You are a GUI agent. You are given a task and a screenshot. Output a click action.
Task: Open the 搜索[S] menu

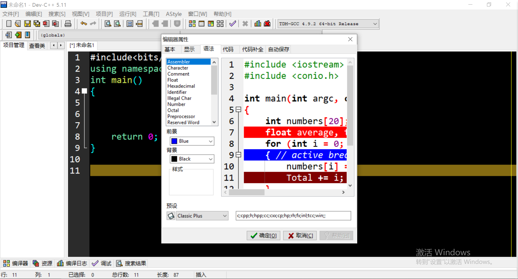point(57,14)
